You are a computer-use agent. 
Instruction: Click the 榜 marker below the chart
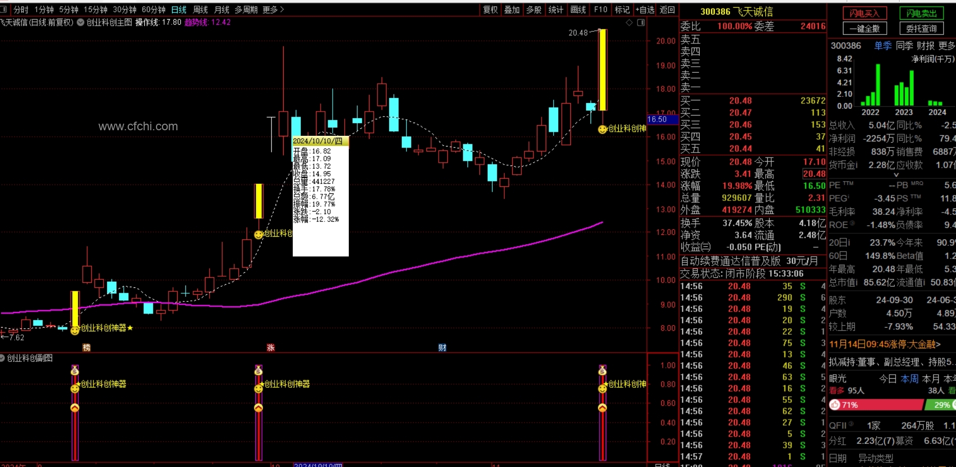tap(86, 348)
